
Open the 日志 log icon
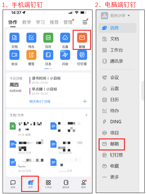click(48, 55)
